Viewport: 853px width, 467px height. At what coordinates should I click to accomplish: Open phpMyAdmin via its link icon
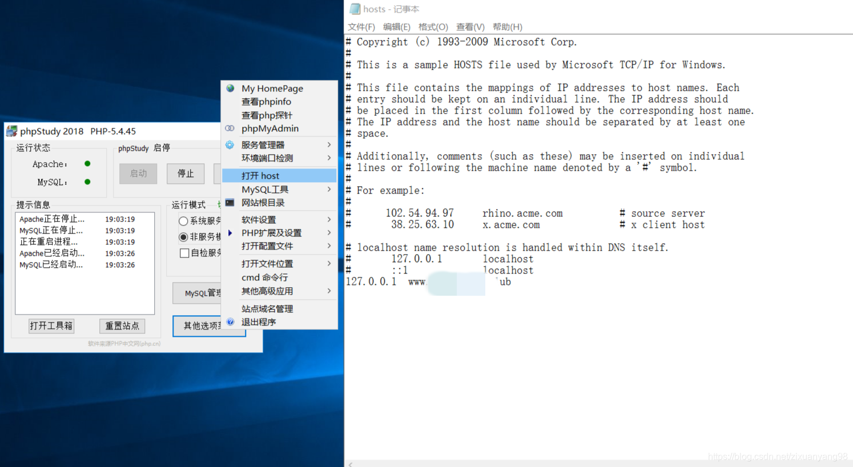(x=230, y=128)
